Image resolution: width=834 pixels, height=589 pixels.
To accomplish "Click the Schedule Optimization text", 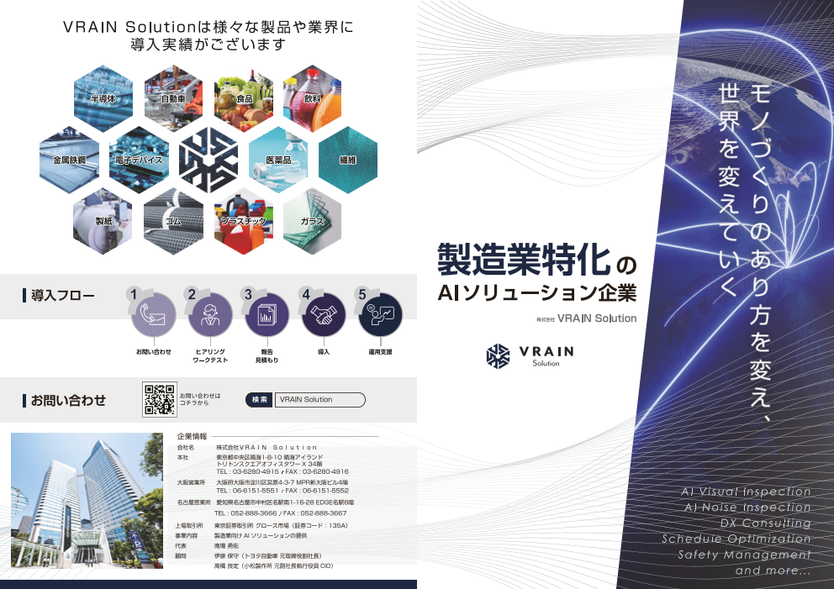I will (736, 539).
